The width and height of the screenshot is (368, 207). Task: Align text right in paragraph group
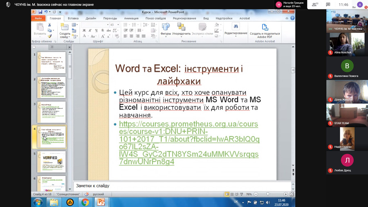pos(137,36)
